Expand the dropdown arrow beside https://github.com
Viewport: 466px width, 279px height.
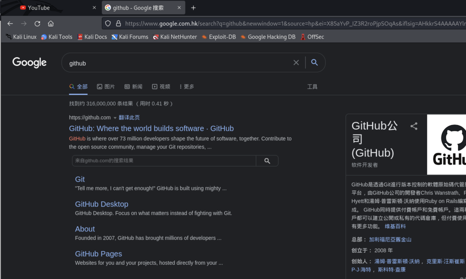click(x=115, y=118)
